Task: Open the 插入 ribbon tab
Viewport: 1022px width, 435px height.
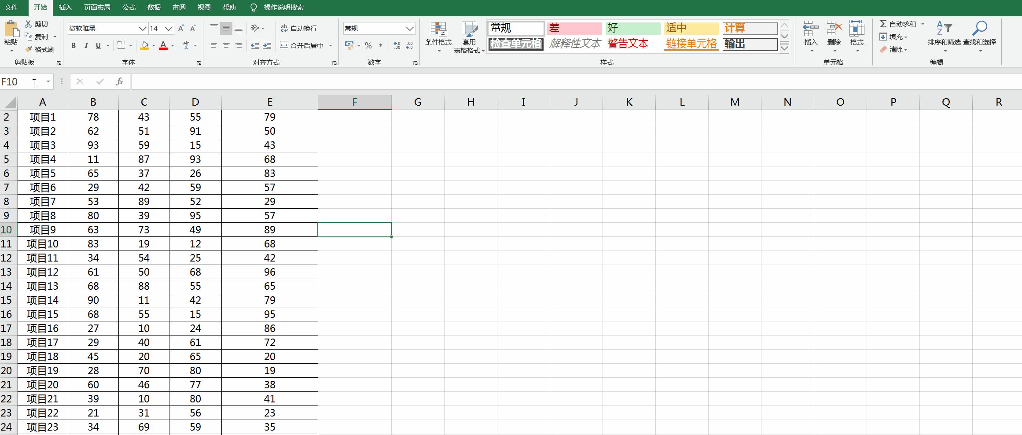Action: click(65, 7)
